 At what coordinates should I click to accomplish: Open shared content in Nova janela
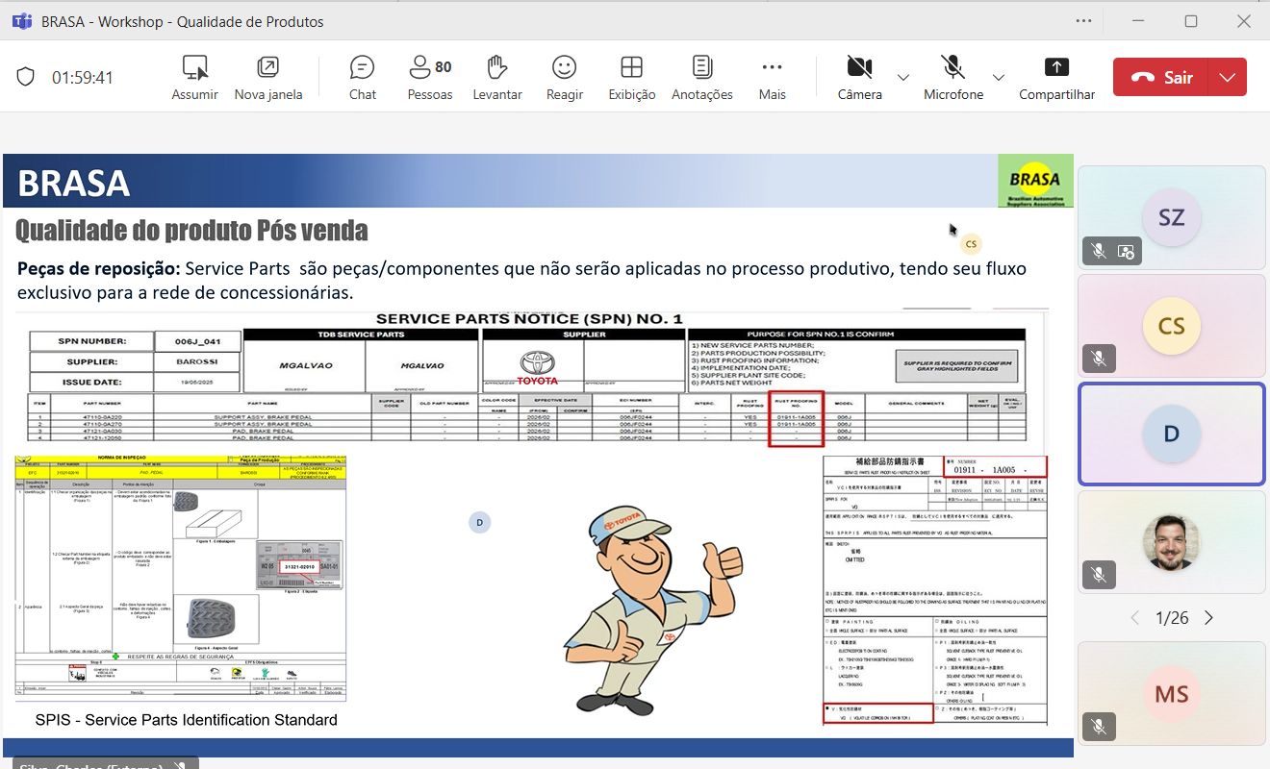[x=268, y=78]
